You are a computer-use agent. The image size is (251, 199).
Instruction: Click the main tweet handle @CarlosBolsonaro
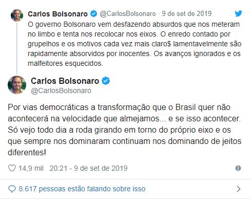point(61,91)
